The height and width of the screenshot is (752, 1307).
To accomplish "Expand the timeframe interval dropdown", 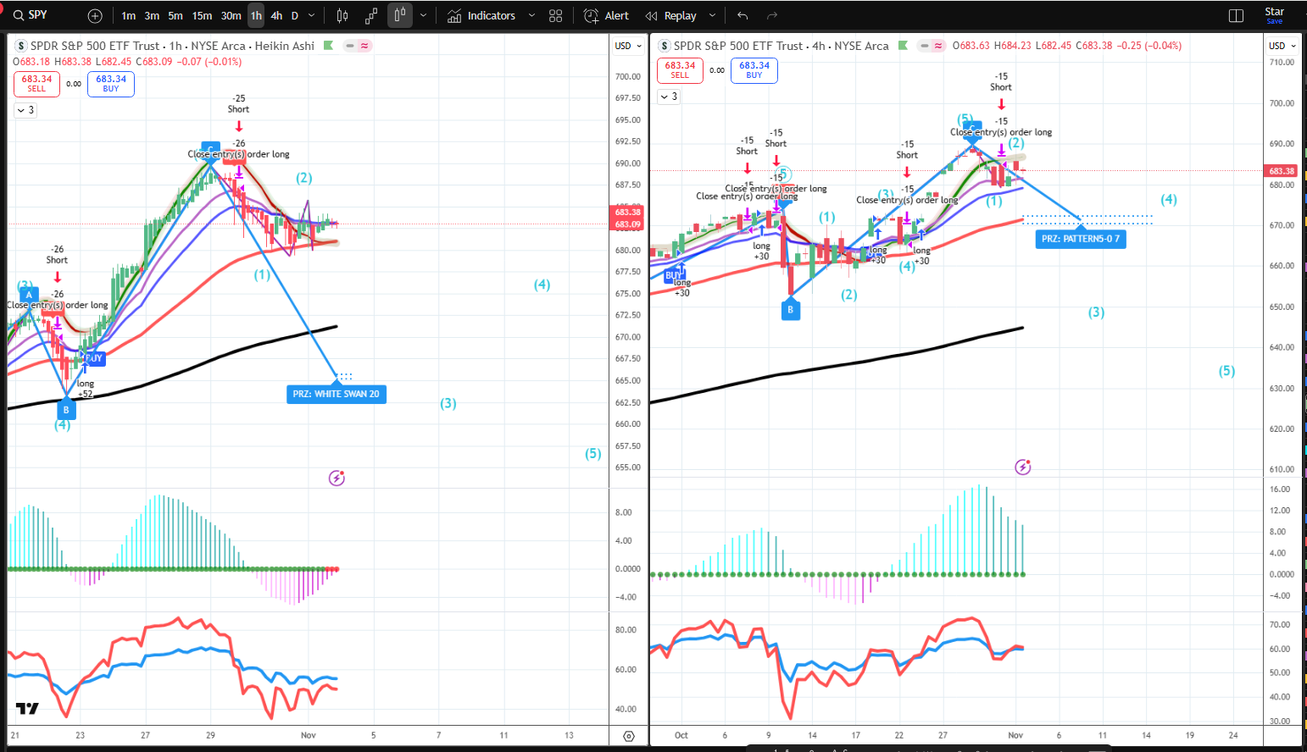I will (x=312, y=16).
